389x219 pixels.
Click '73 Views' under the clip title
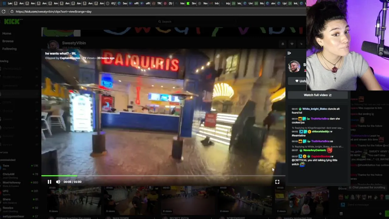tap(88, 58)
